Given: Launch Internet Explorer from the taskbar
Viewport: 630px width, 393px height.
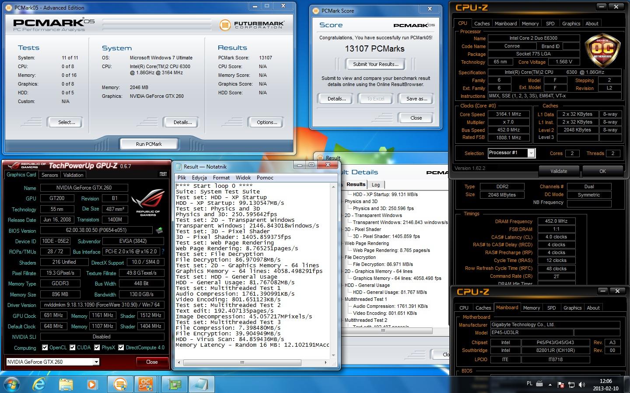Looking at the screenshot, I should (x=40, y=384).
